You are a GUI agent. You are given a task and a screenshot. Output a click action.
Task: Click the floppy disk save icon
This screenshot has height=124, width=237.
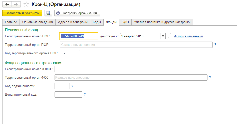48,13
